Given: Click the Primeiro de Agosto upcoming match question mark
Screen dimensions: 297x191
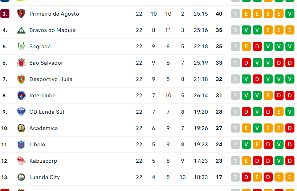Looking at the screenshot, I should click(x=235, y=14).
